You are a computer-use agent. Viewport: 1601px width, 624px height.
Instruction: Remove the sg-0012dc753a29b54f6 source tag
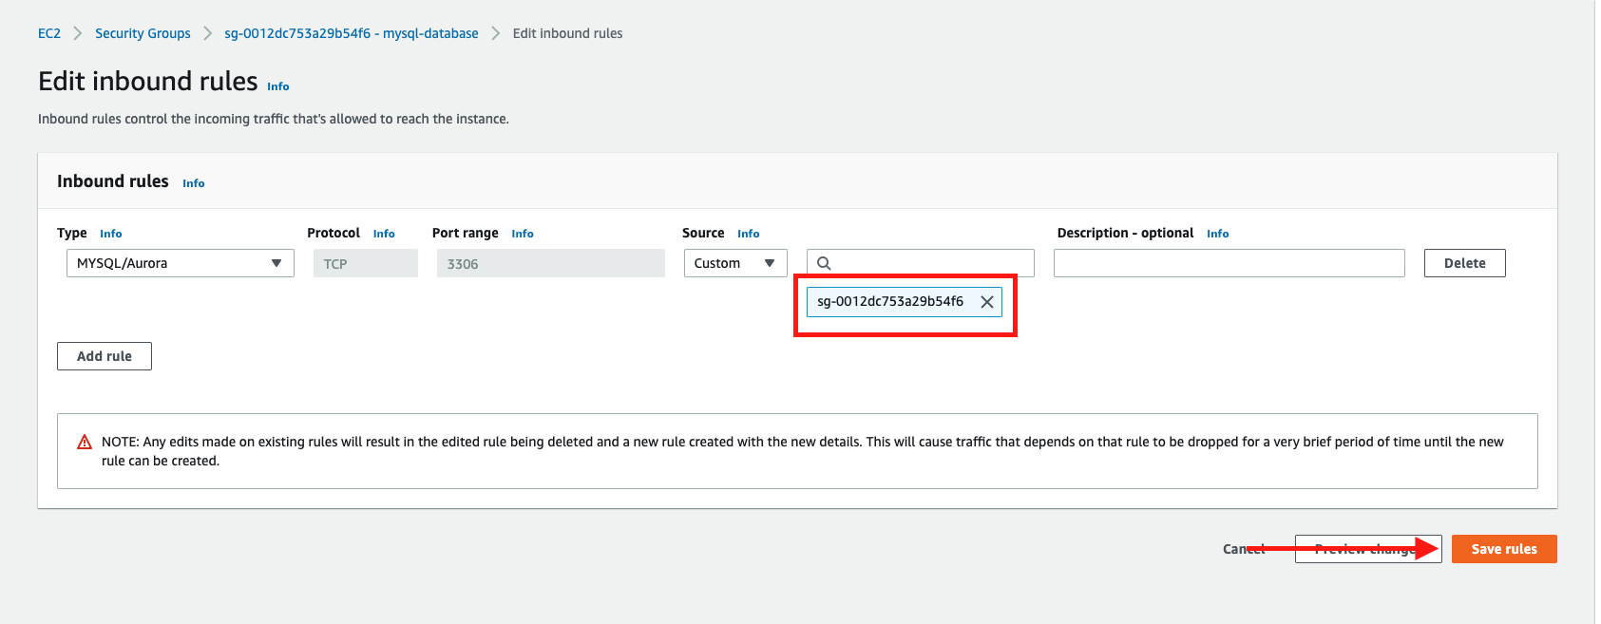click(x=987, y=302)
